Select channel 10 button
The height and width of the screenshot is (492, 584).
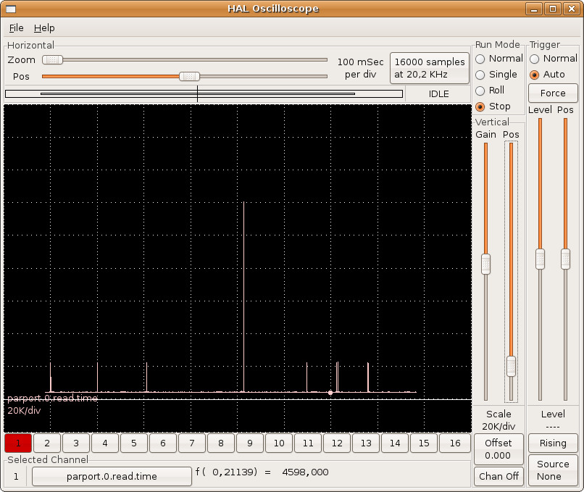pyautogui.click(x=279, y=443)
